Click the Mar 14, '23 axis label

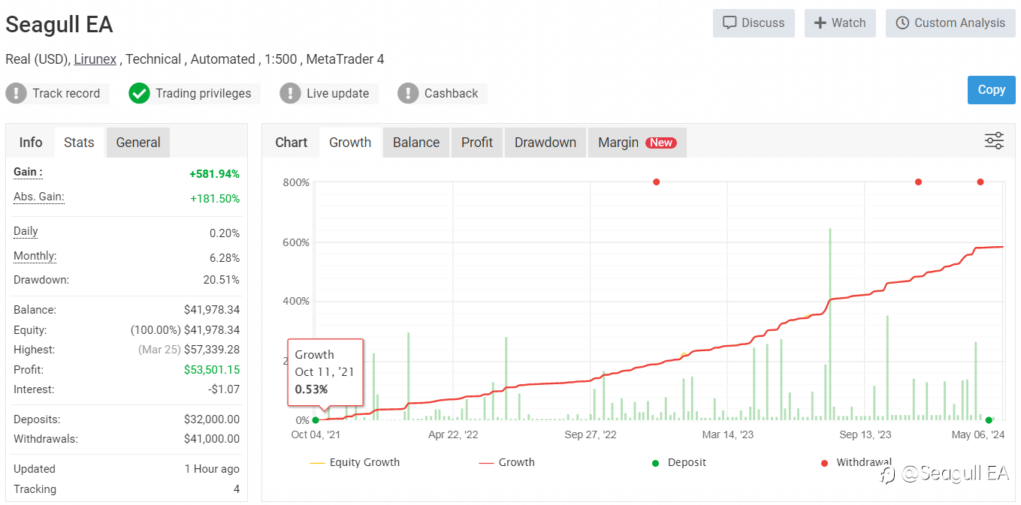(728, 434)
